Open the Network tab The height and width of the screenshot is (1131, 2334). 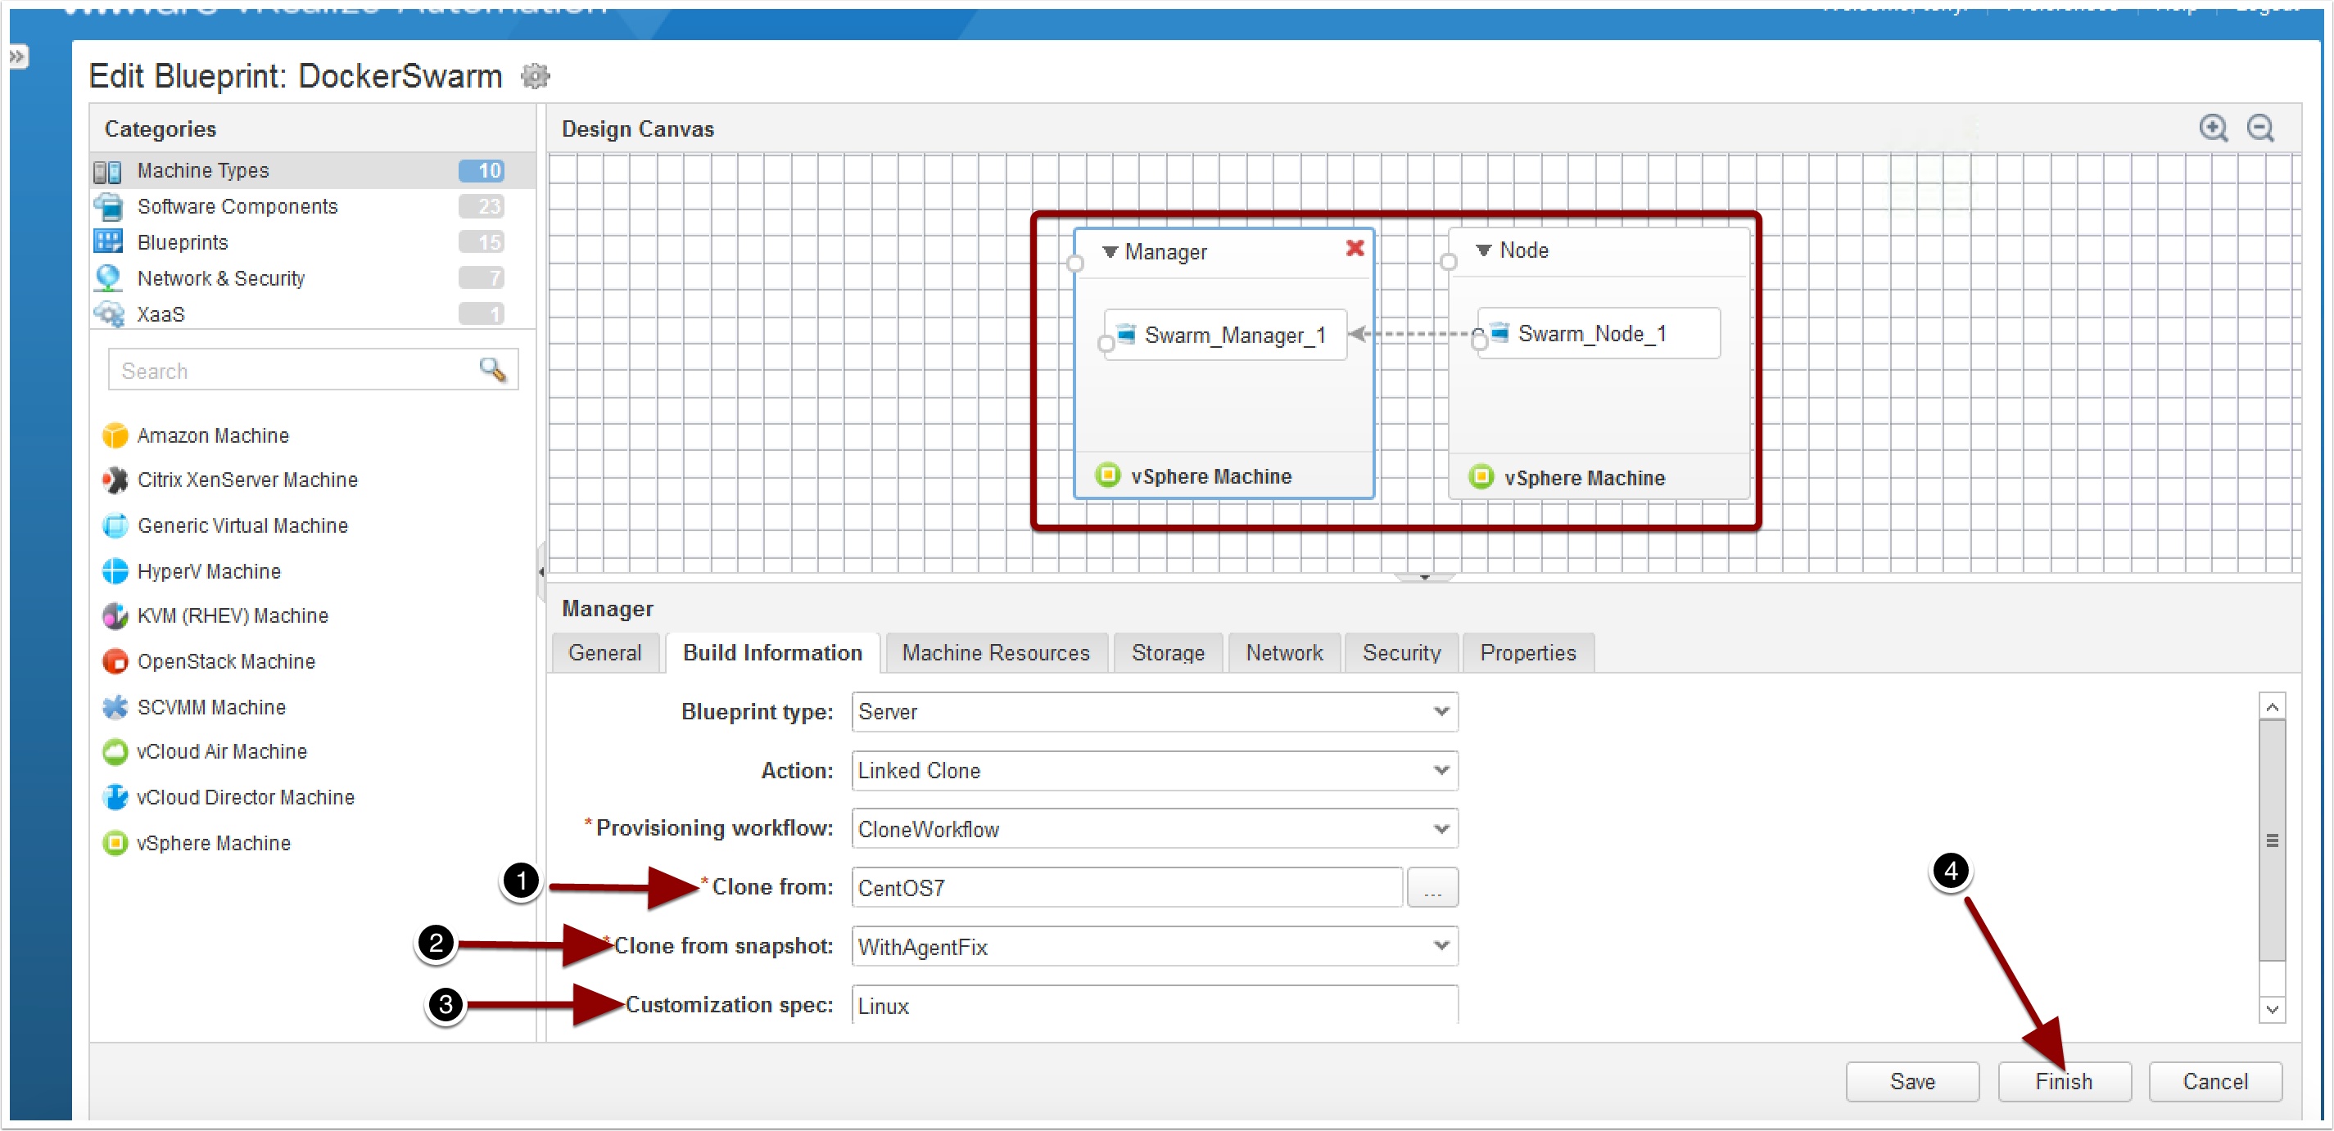tap(1284, 653)
